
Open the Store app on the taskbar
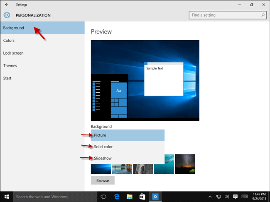tap(142, 197)
